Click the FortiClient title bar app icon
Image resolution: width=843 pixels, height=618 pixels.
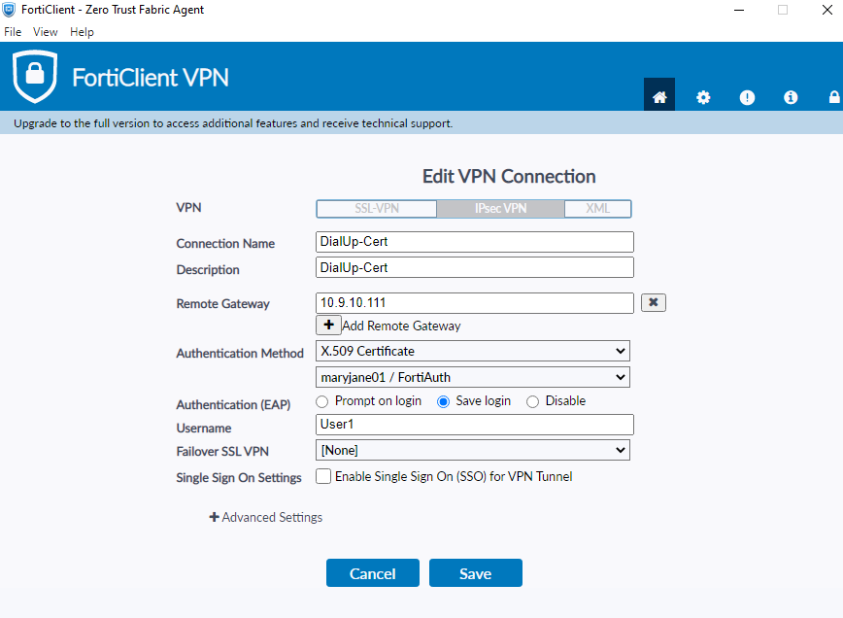9,9
